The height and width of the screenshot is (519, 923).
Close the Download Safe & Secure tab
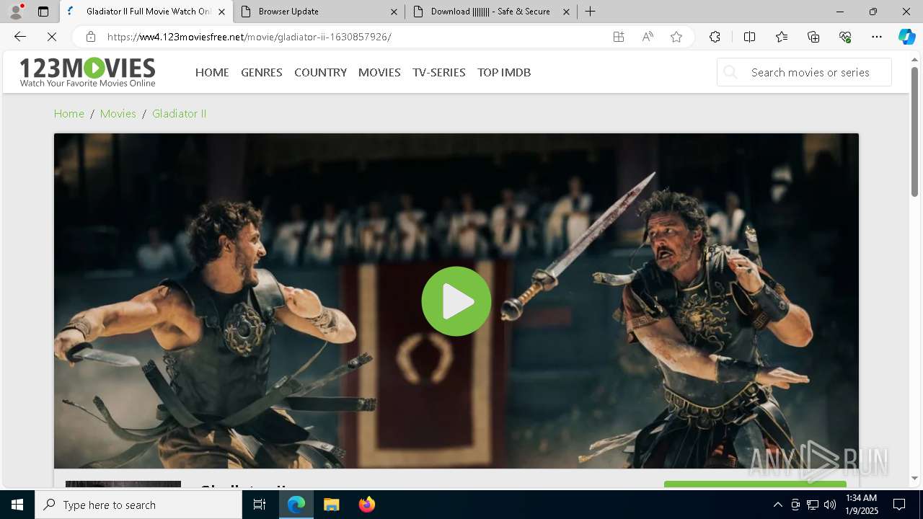tap(566, 12)
